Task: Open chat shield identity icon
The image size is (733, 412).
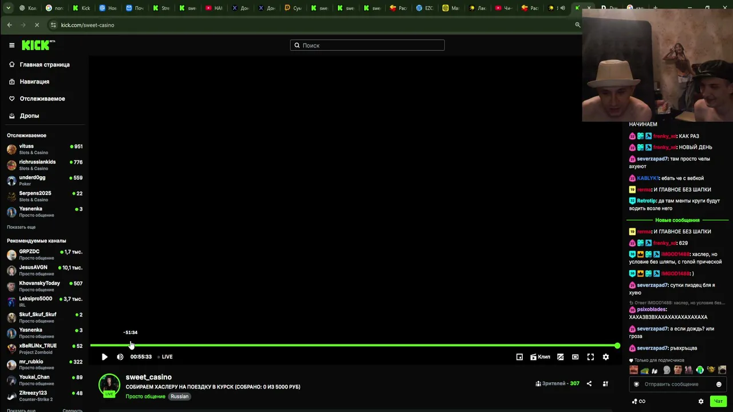Action: click(x=636, y=385)
